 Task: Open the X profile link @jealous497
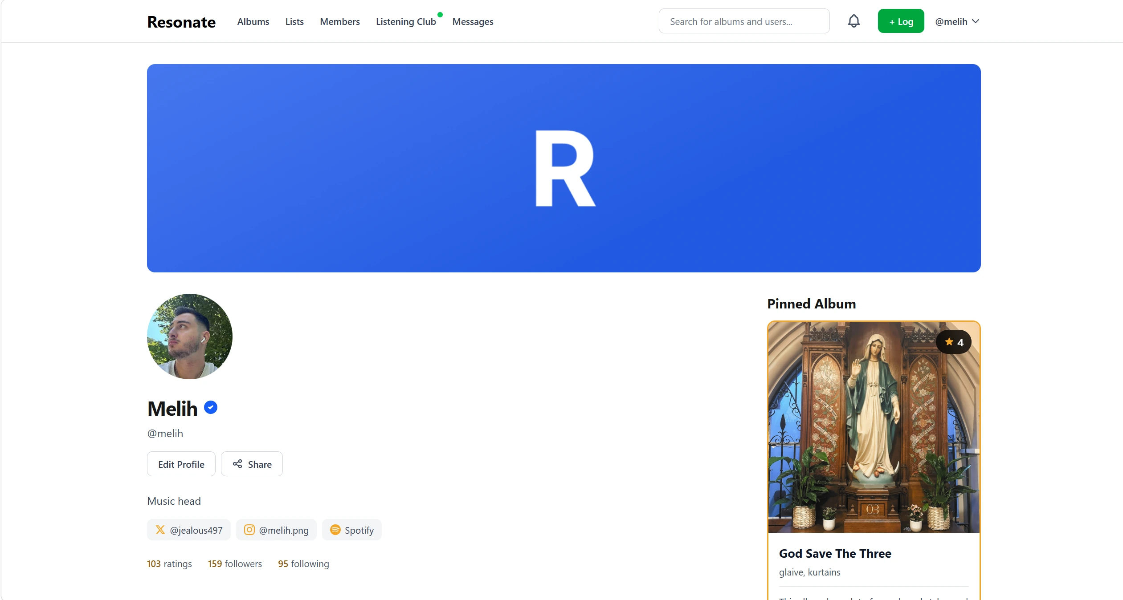click(189, 530)
